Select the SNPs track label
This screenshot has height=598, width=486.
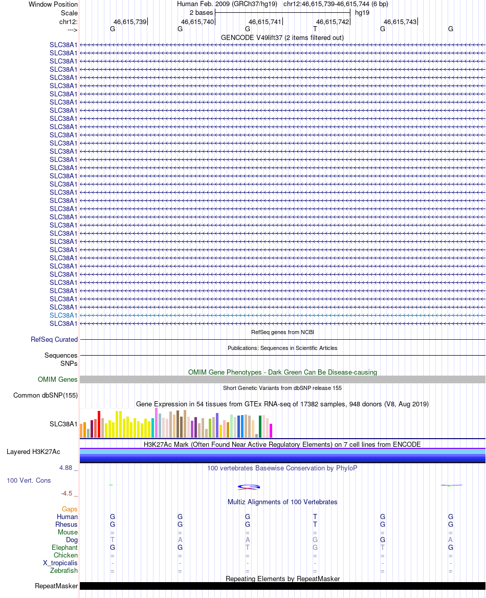coord(69,363)
